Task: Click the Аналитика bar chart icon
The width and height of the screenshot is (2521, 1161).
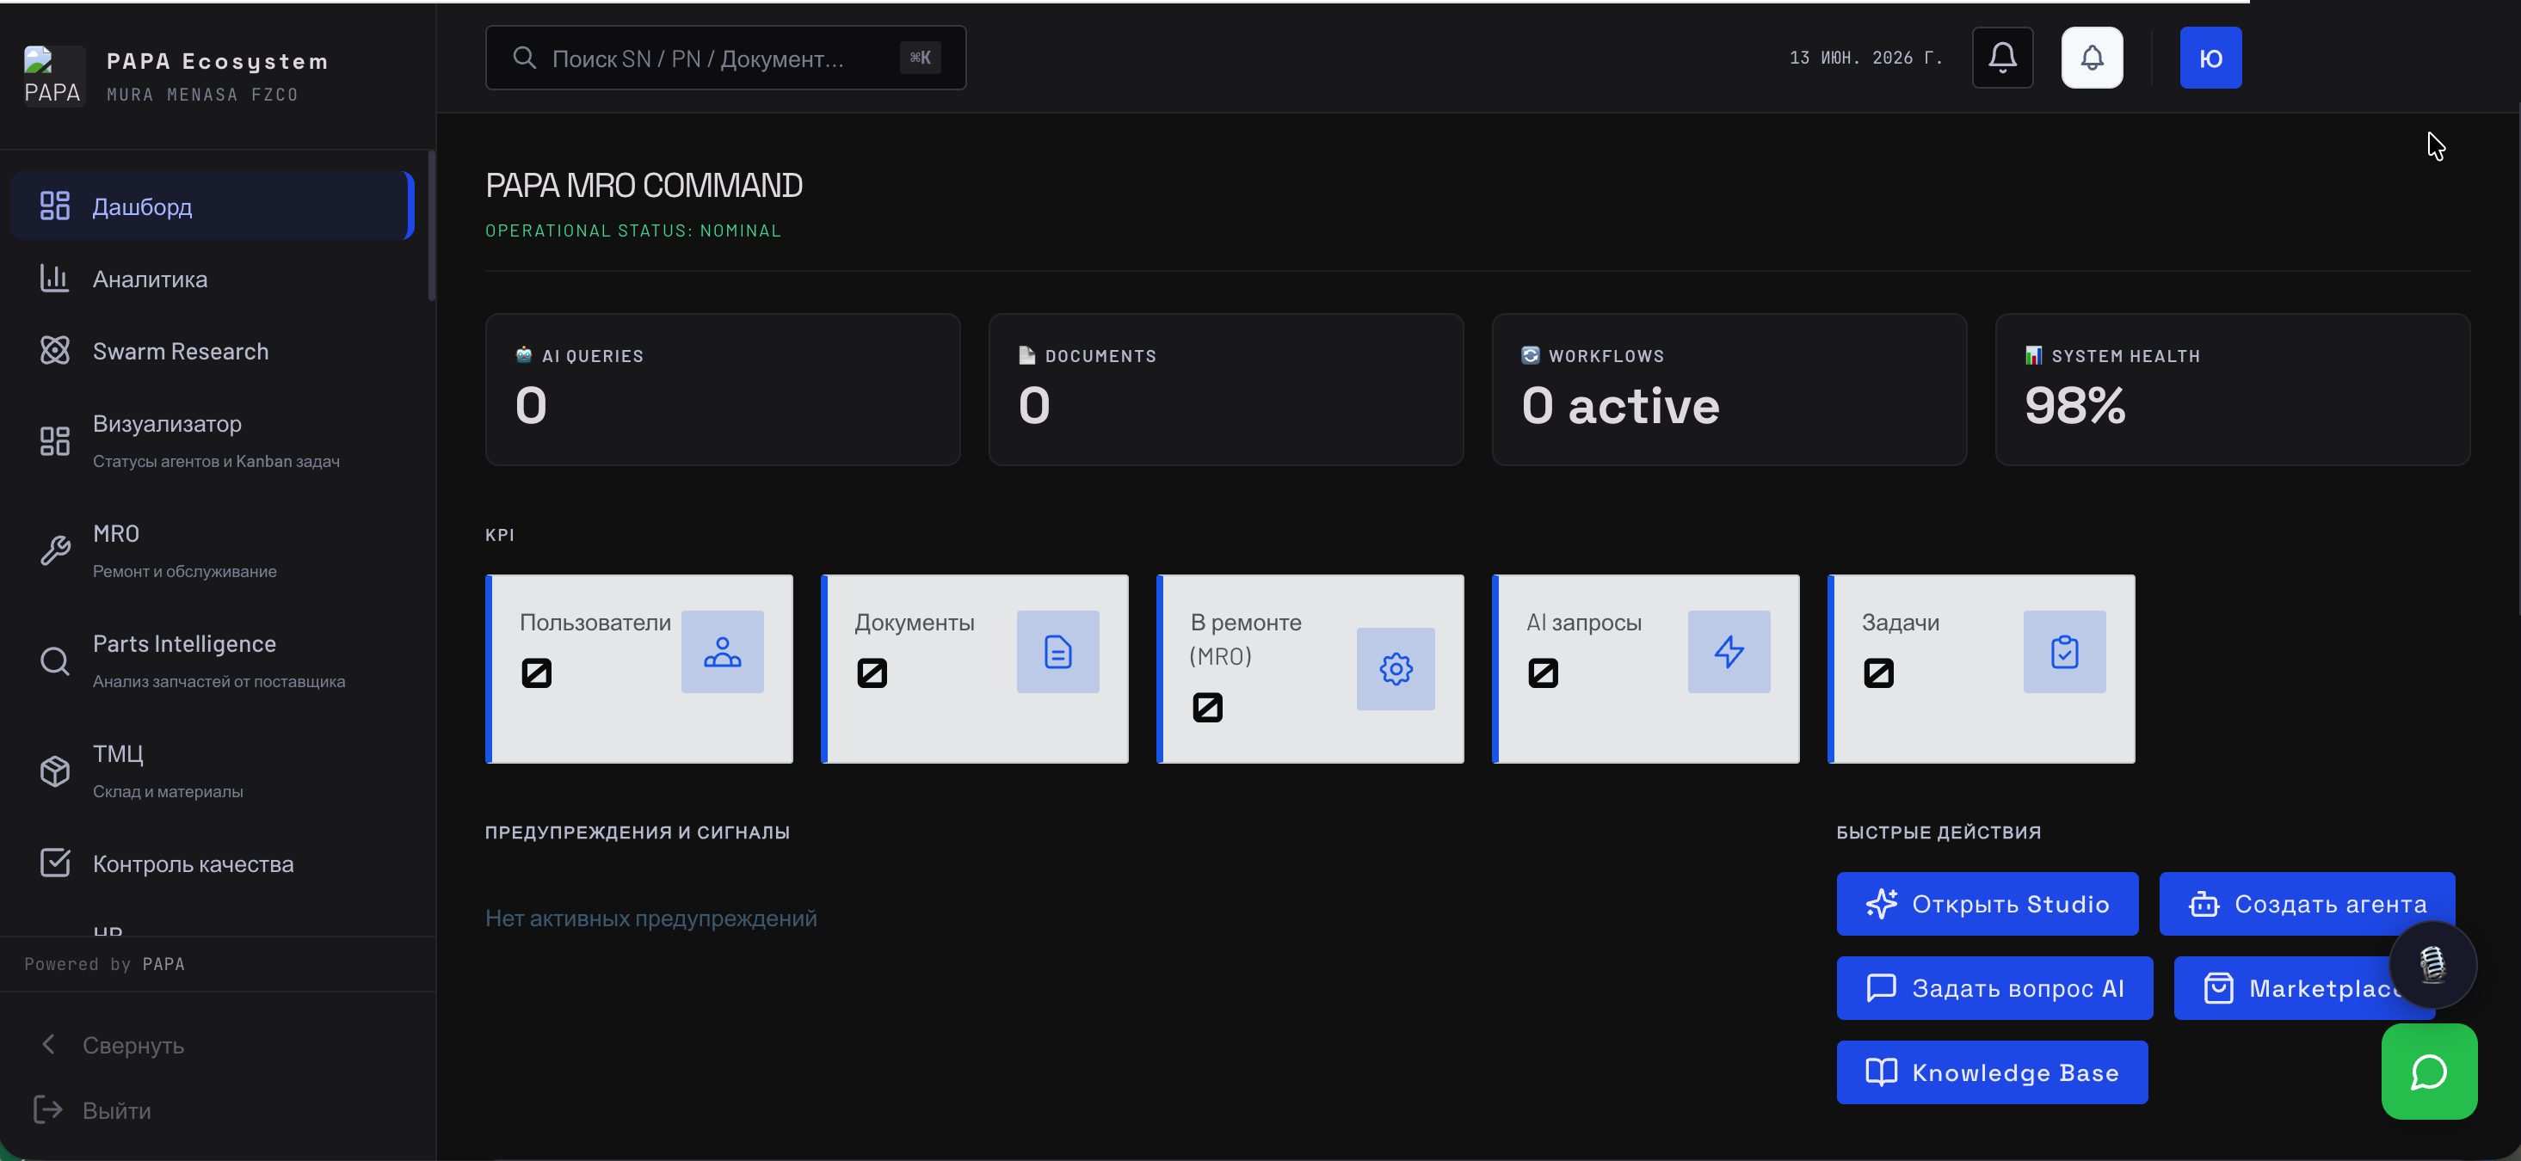Action: 55,279
